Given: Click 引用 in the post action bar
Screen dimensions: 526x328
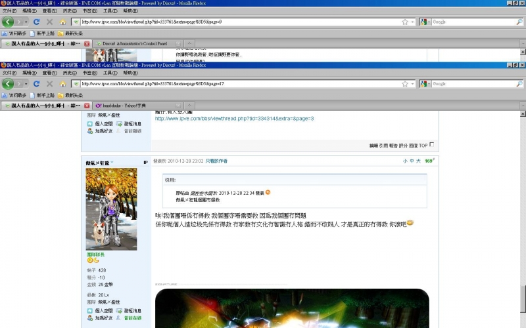Looking at the screenshot, I should pos(383,146).
